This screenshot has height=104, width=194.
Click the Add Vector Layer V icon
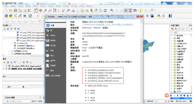(15, 16)
